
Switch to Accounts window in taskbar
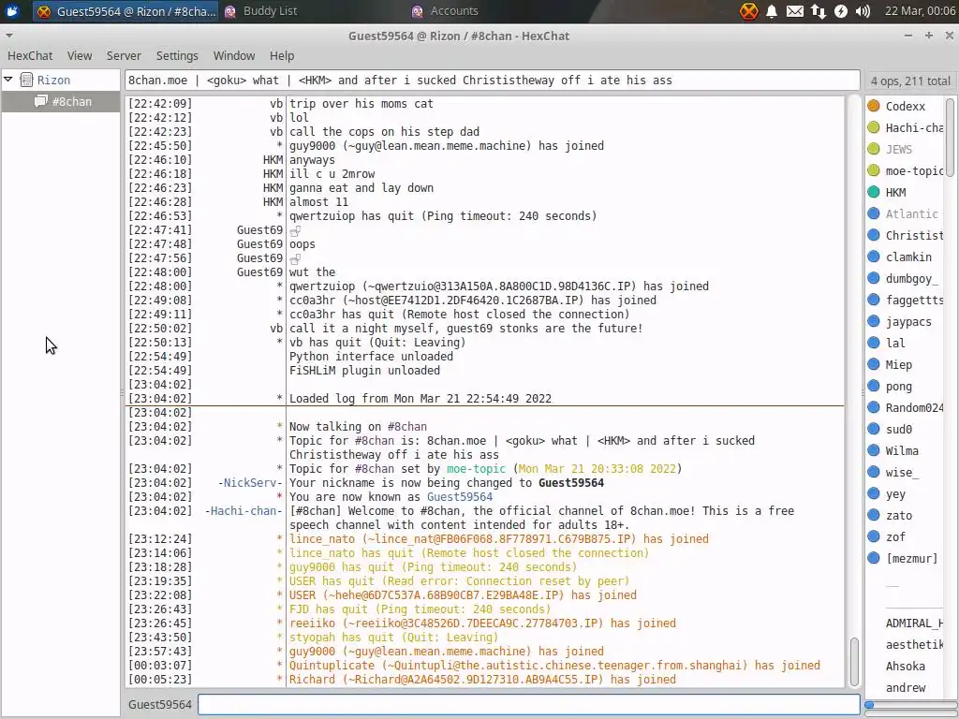445,11
